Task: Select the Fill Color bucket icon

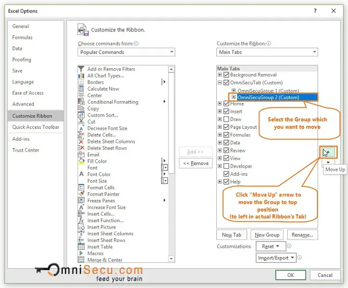Action: point(81,161)
